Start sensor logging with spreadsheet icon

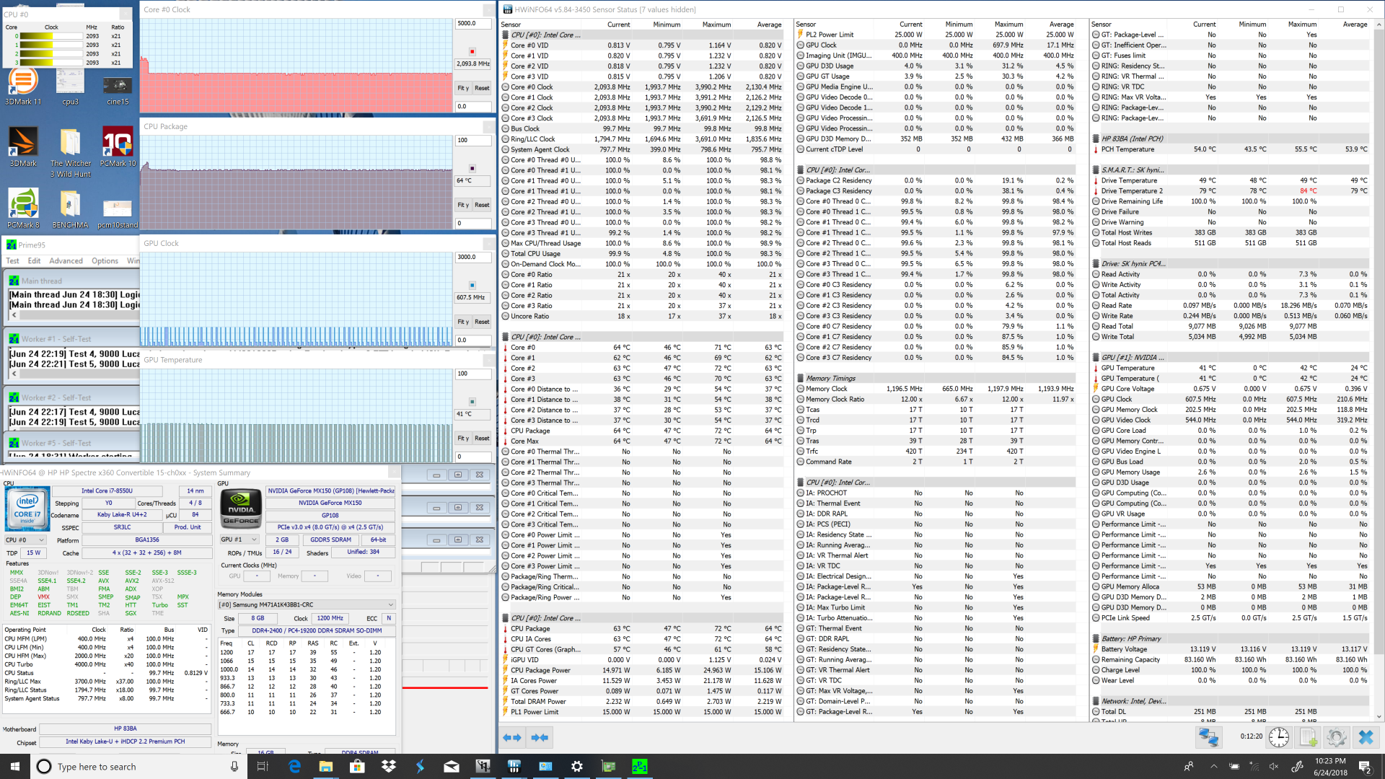pyautogui.click(x=1308, y=737)
